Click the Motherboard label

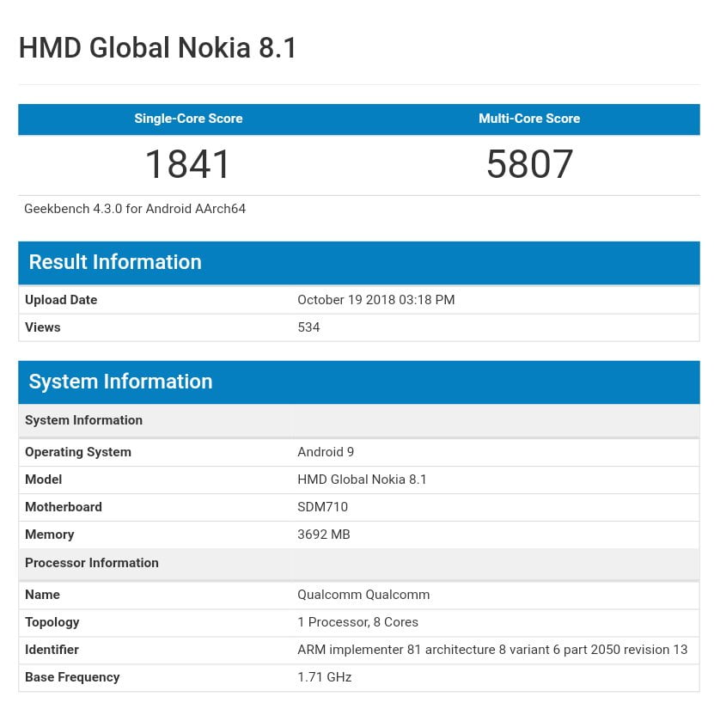click(64, 507)
